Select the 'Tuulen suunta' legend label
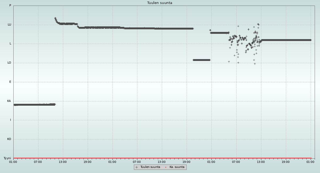This screenshot has height=173, width=320. [150, 167]
